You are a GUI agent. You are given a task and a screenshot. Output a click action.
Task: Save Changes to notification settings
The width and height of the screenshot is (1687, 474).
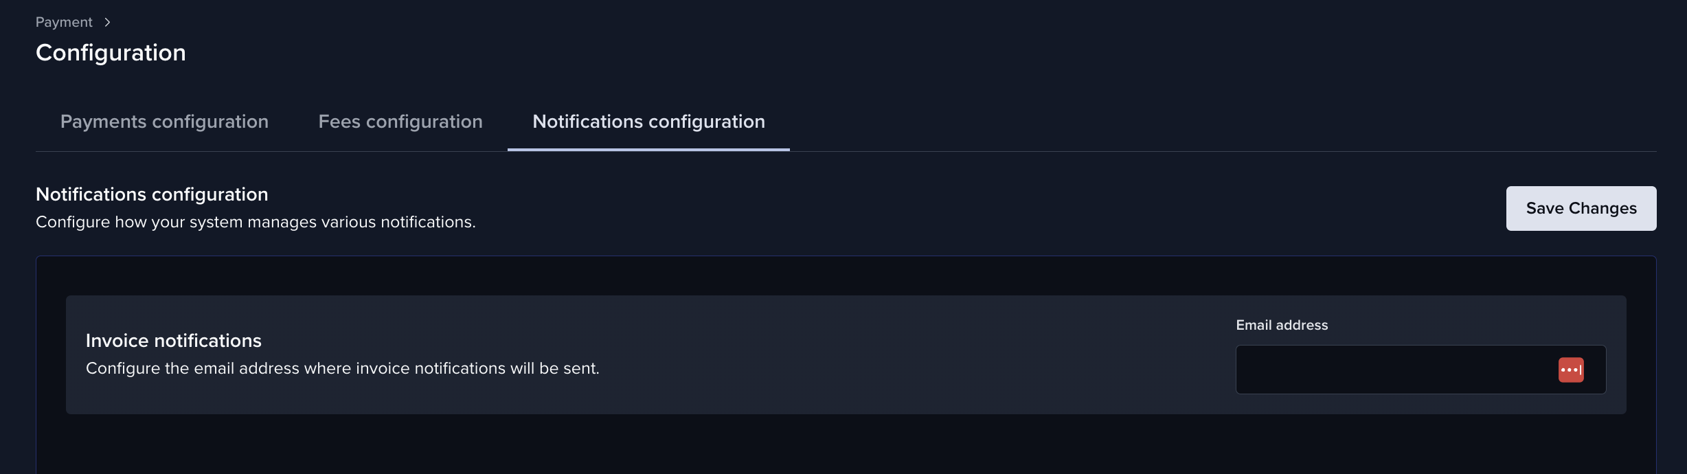1581,208
